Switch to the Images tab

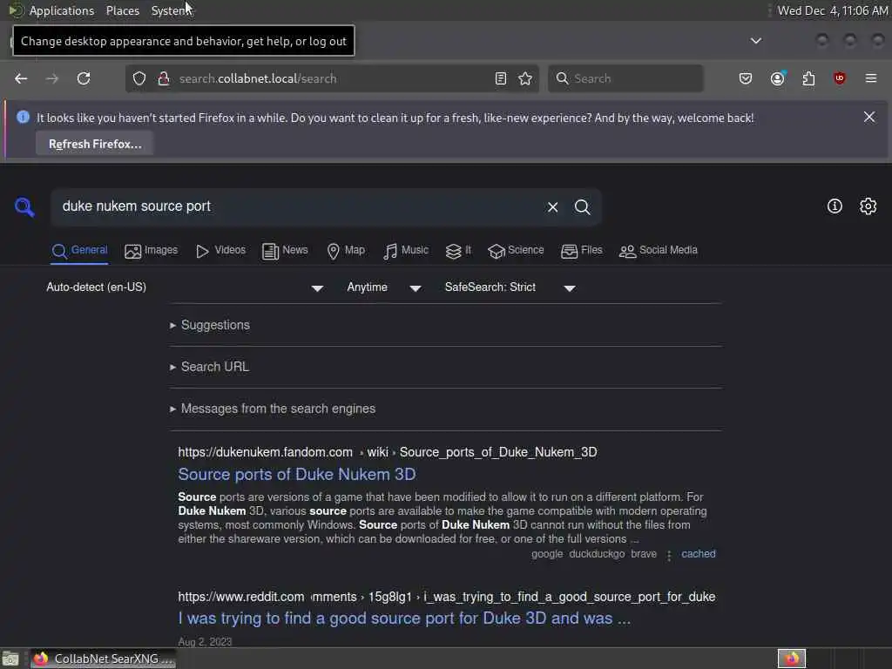152,251
